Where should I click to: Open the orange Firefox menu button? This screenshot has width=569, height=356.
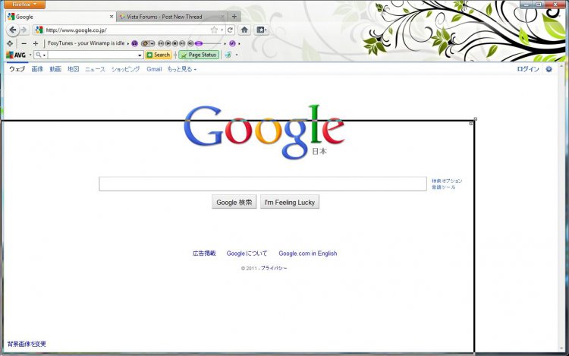(24, 5)
